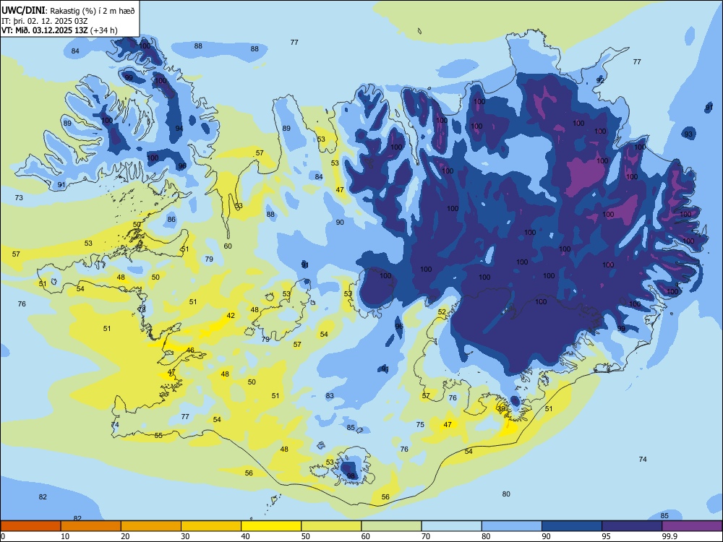723x542 pixels.
Task: Select the map value 75
Action: coord(420,424)
